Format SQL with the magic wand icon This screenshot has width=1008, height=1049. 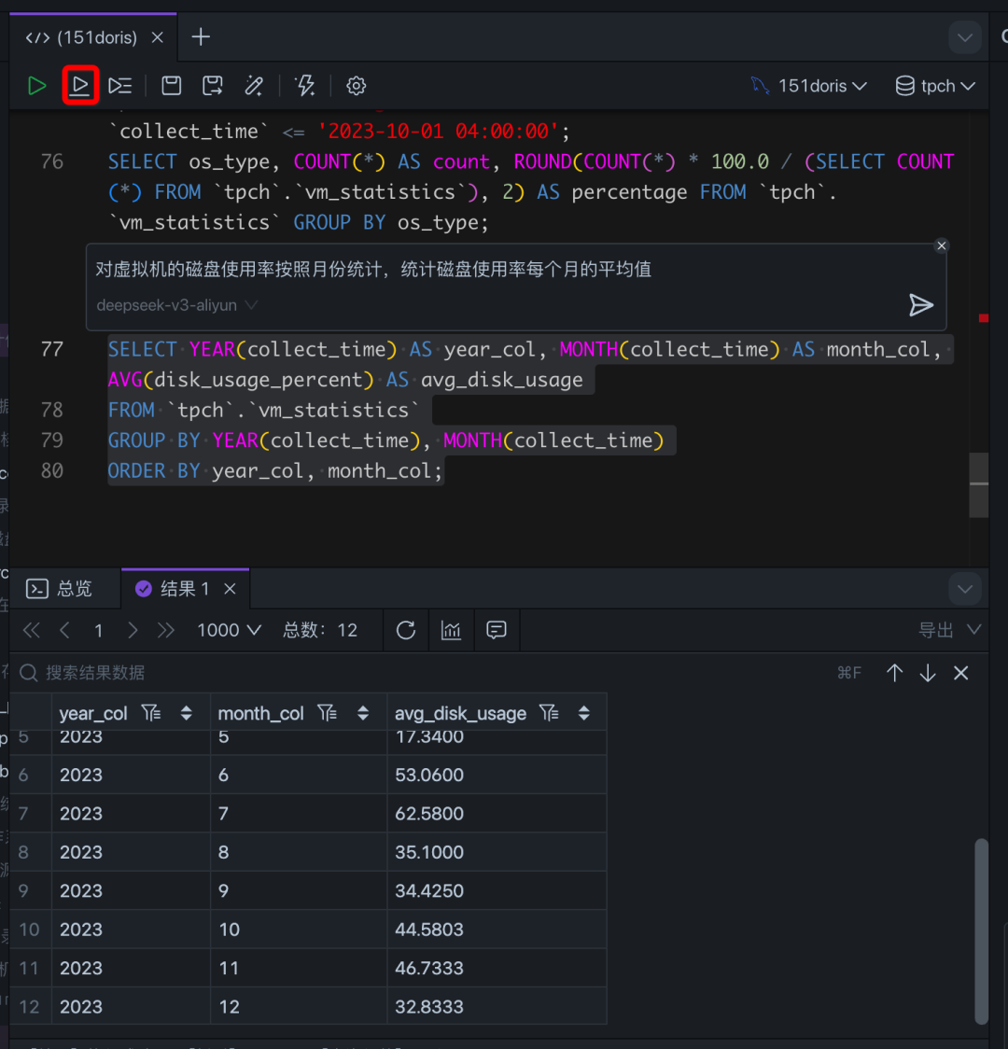point(254,86)
